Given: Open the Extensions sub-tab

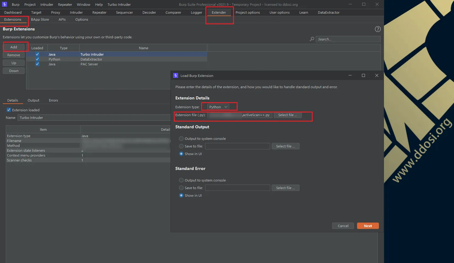Looking at the screenshot, I should [x=13, y=19].
